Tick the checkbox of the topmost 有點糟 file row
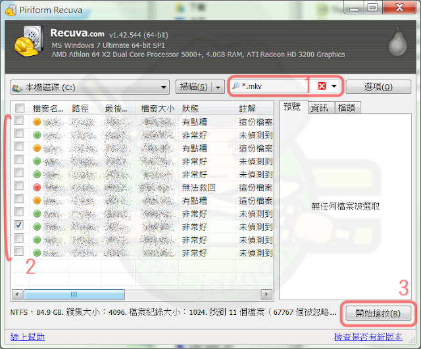421x349 pixels. coord(19,120)
